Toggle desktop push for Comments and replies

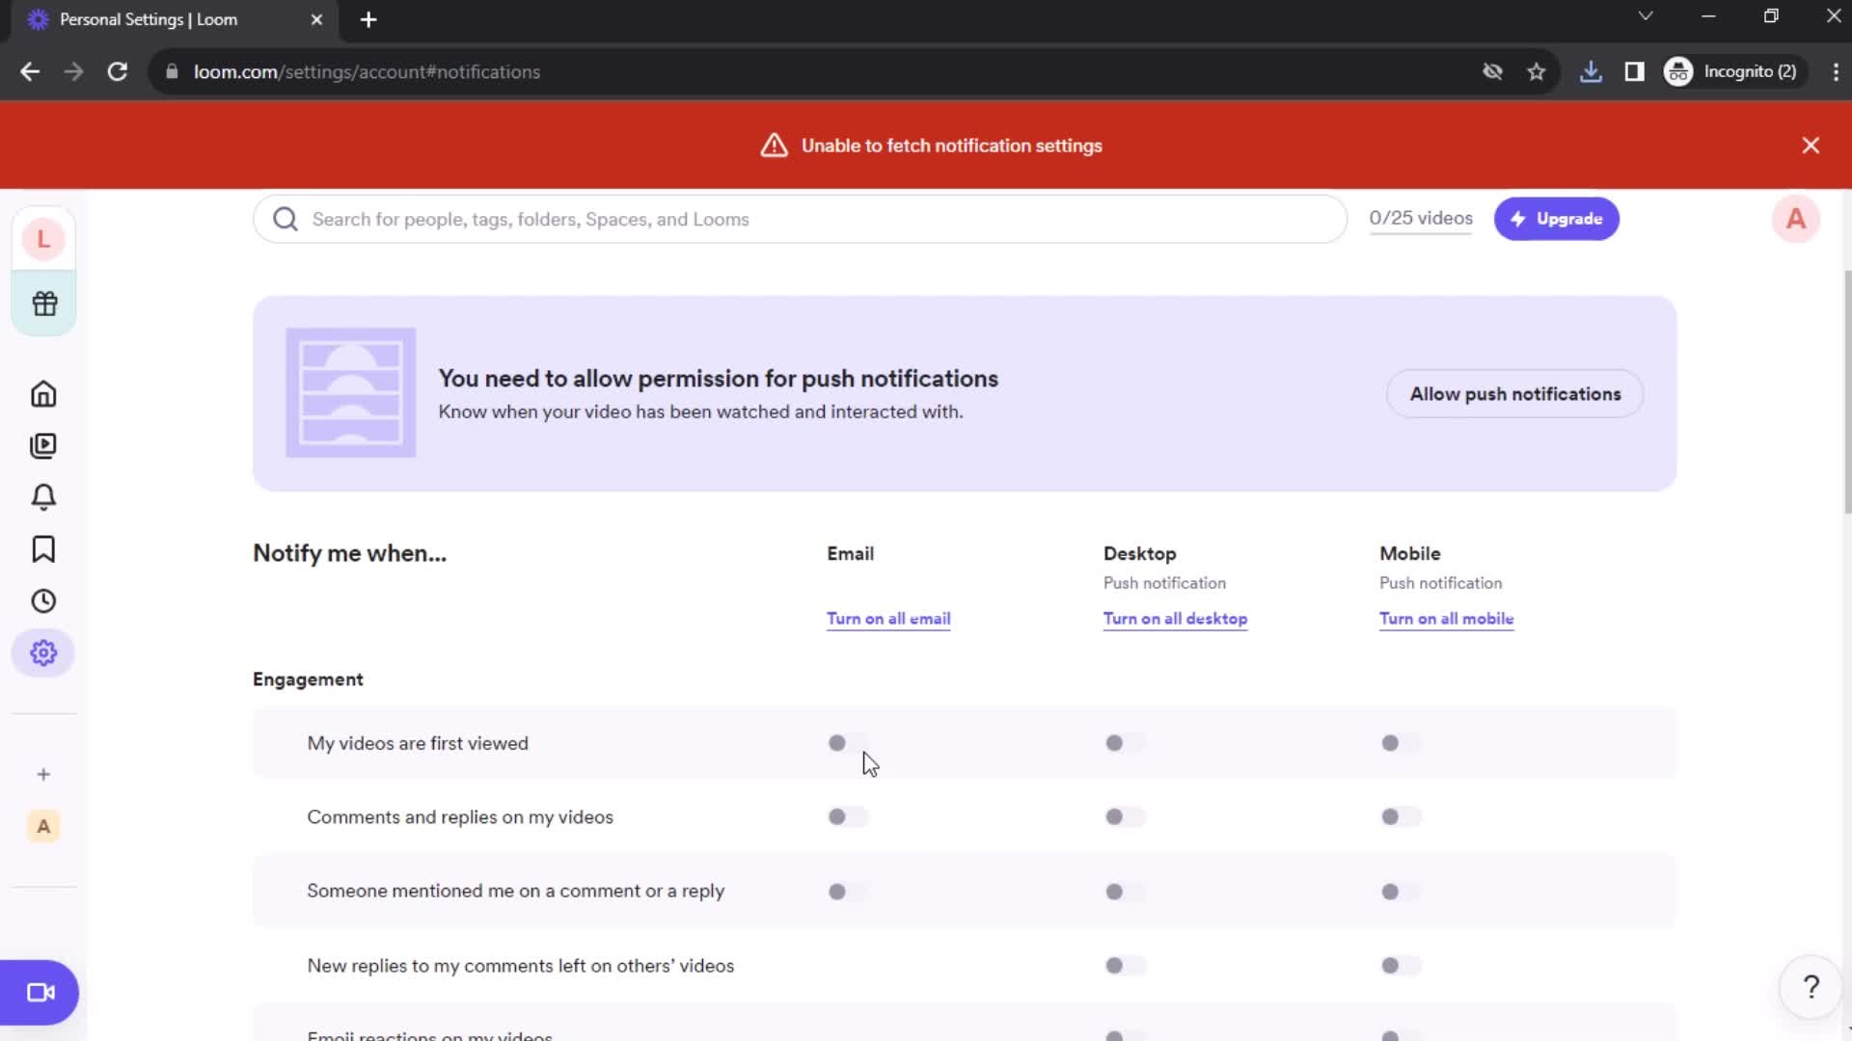1125,817
